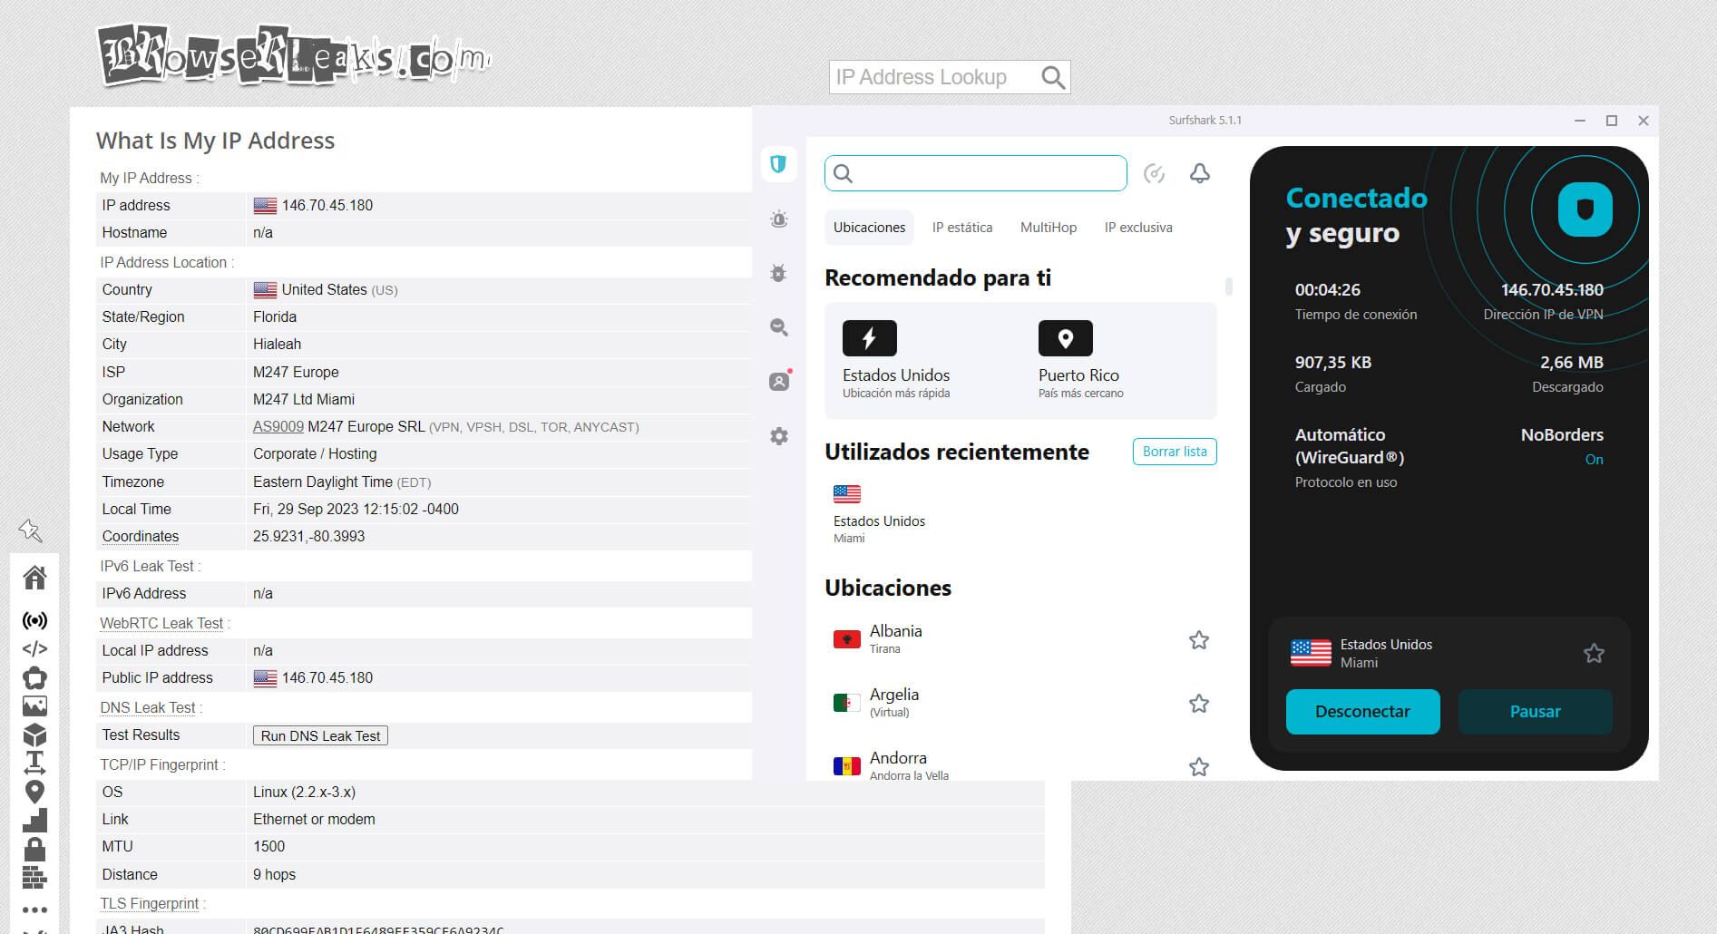The image size is (1717, 934).
Task: Click the Borrar lista button
Action: (x=1175, y=452)
